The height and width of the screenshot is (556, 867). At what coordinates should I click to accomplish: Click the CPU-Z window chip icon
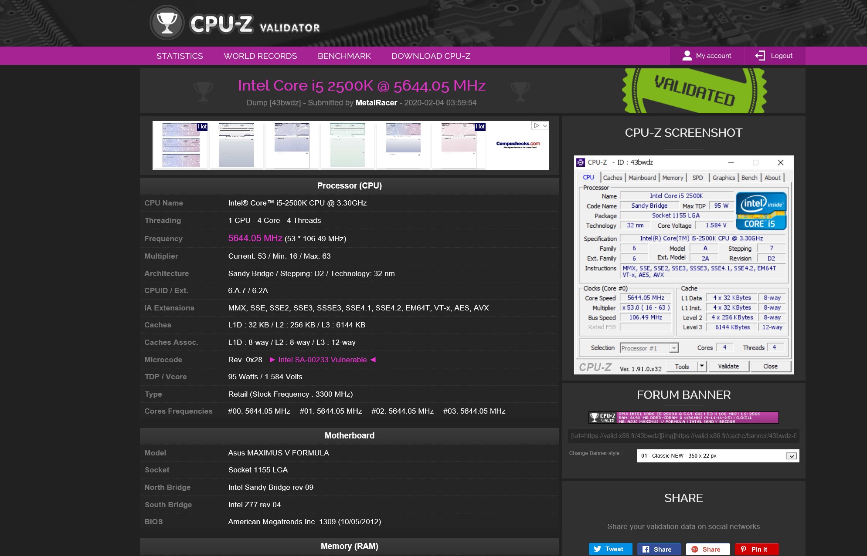(580, 162)
